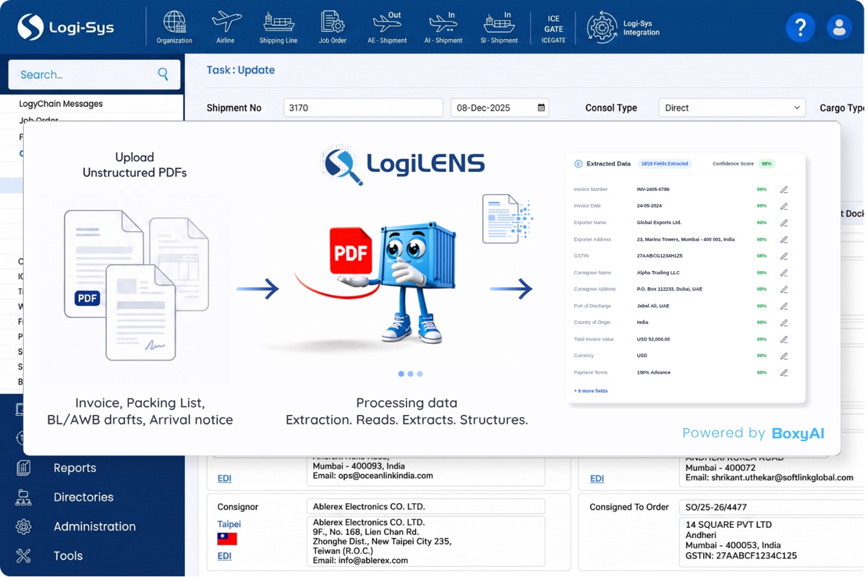Image resolution: width=868 pixels, height=577 pixels.
Task: Click the value 'Jebel Ali, UAE'
Action: tap(653, 306)
